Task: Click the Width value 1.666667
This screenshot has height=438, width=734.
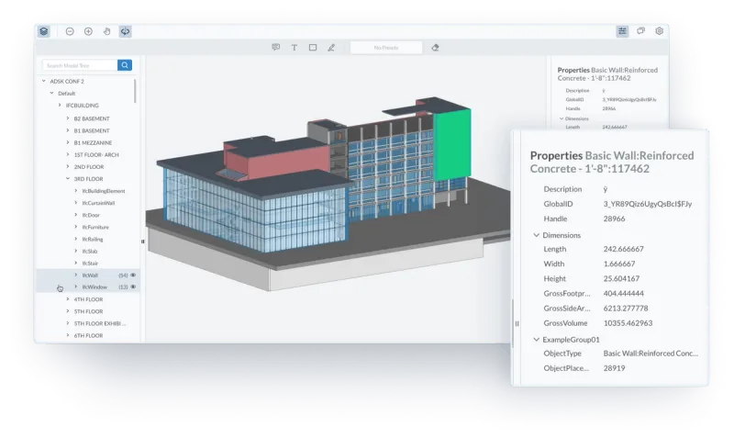Action: coord(618,264)
